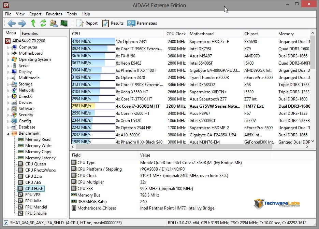
Task: Select the 8x FX-8150 result row
Action: tap(190, 56)
